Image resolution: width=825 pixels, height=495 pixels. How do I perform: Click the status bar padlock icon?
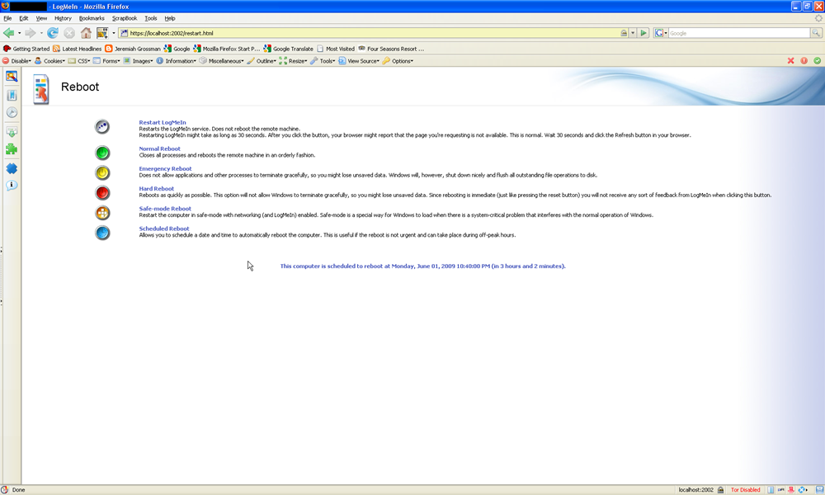click(721, 490)
